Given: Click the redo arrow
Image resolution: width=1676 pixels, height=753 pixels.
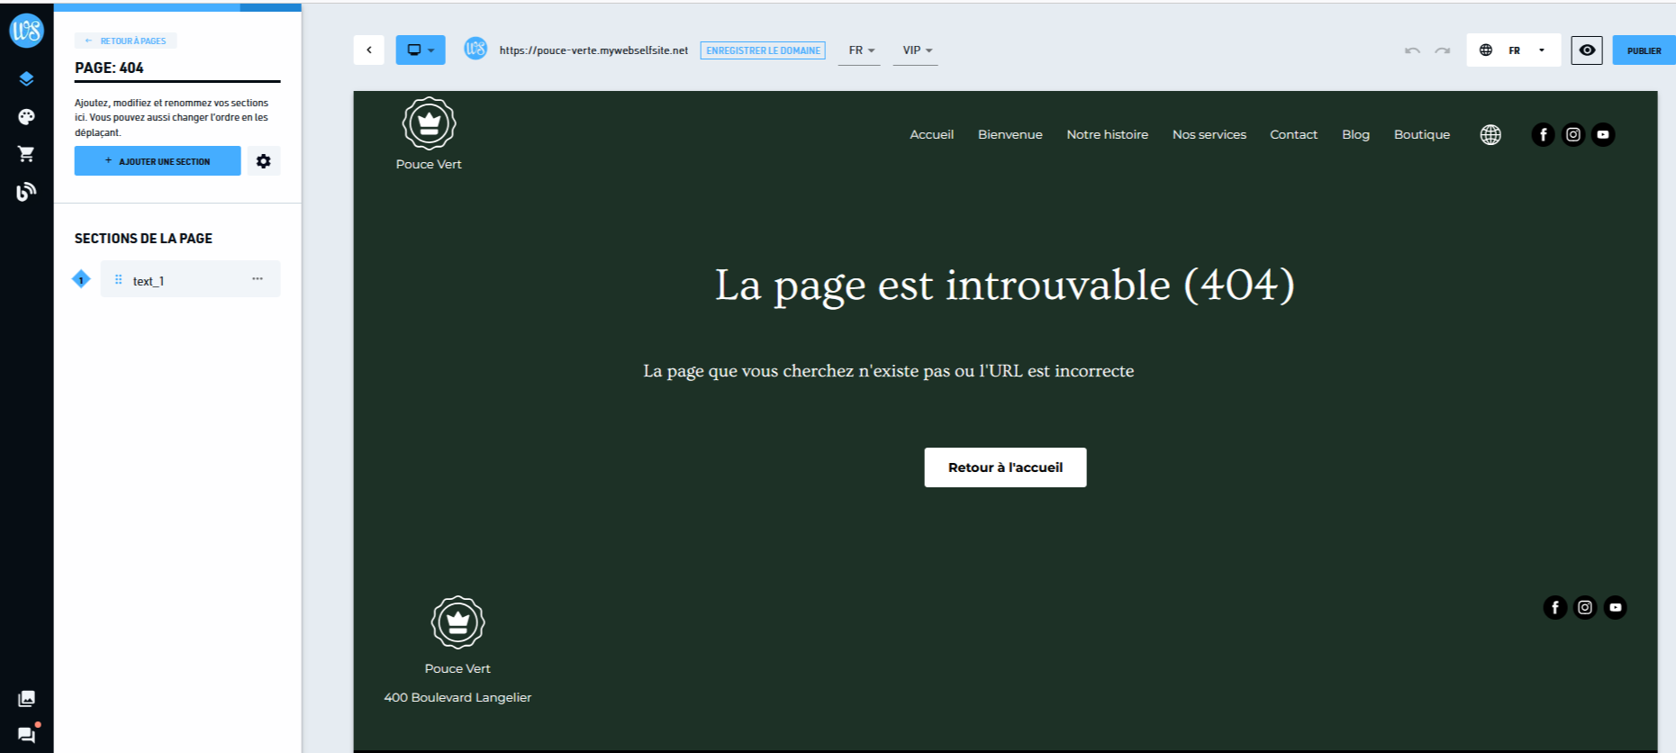Looking at the screenshot, I should [x=1443, y=50].
